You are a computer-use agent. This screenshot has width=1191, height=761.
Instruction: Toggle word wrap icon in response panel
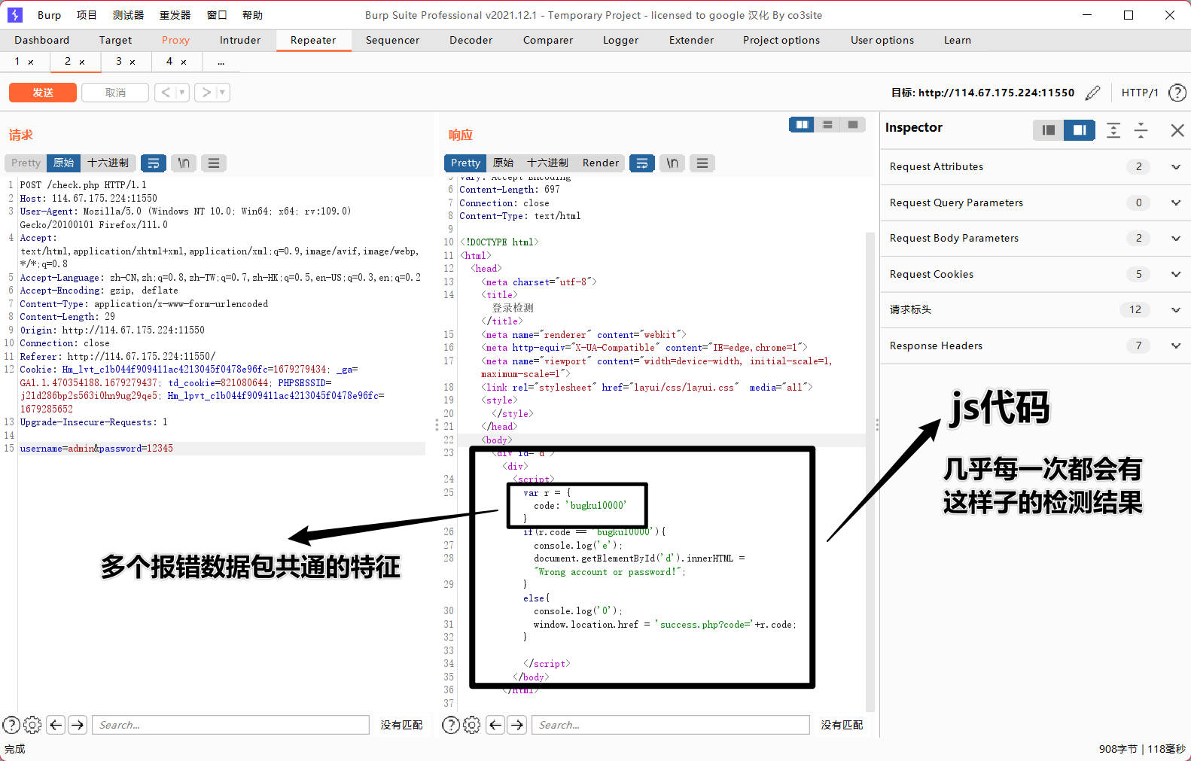642,163
